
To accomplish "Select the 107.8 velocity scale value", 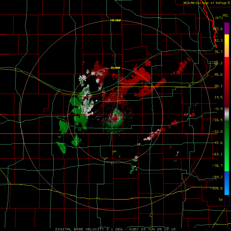I will 217,29.
